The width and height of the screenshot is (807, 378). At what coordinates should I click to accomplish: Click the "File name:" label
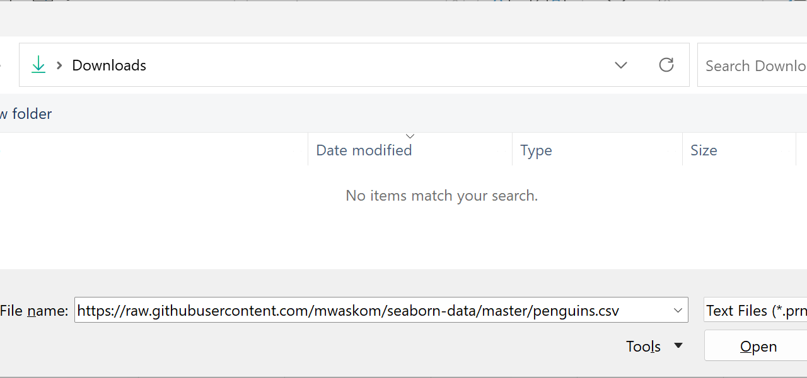pyautogui.click(x=34, y=311)
